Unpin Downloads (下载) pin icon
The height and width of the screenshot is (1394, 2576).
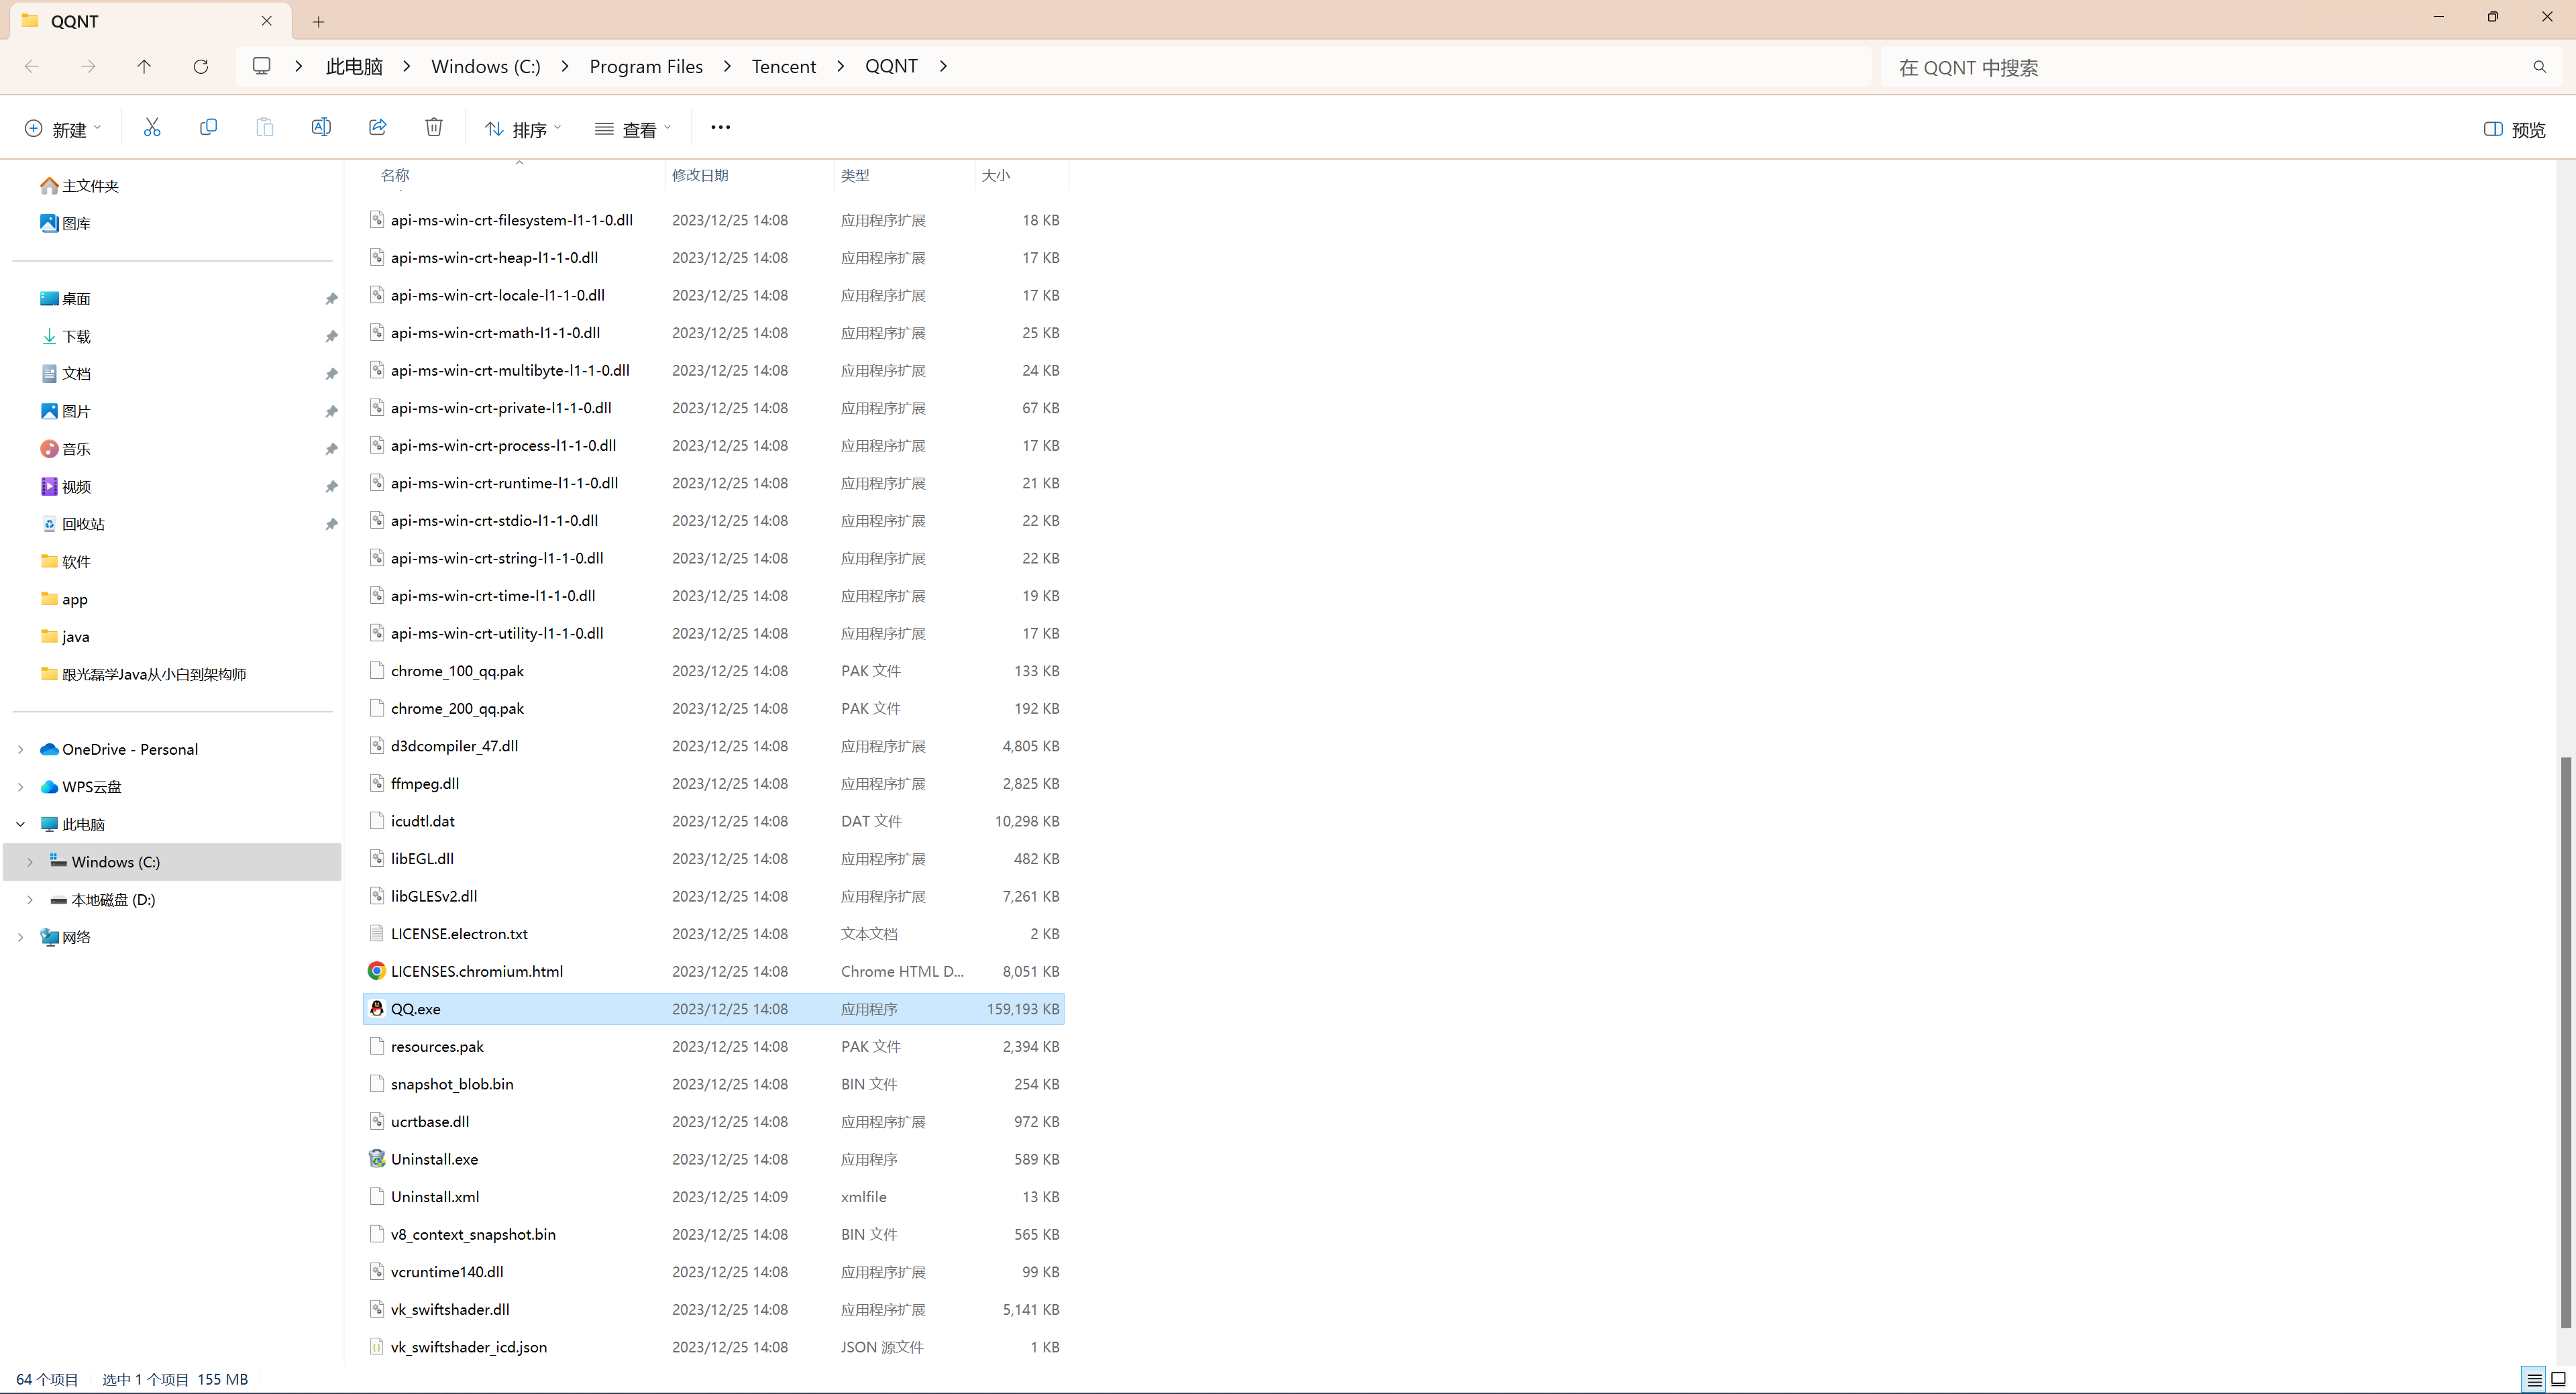(x=331, y=336)
